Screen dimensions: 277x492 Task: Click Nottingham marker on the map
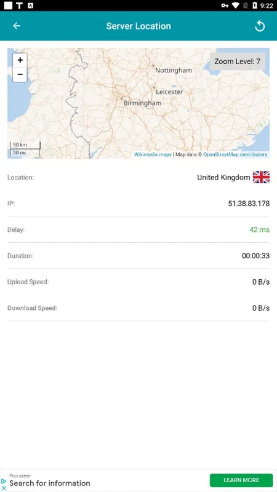[153, 66]
